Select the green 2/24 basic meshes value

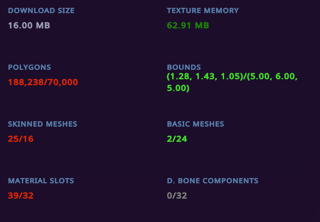tap(177, 139)
